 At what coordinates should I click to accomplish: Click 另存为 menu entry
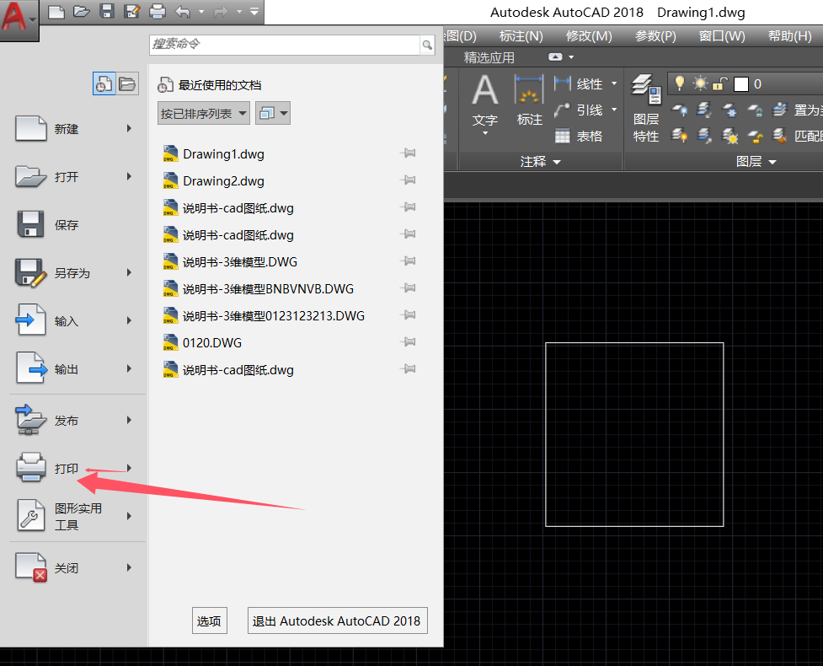[x=73, y=273]
